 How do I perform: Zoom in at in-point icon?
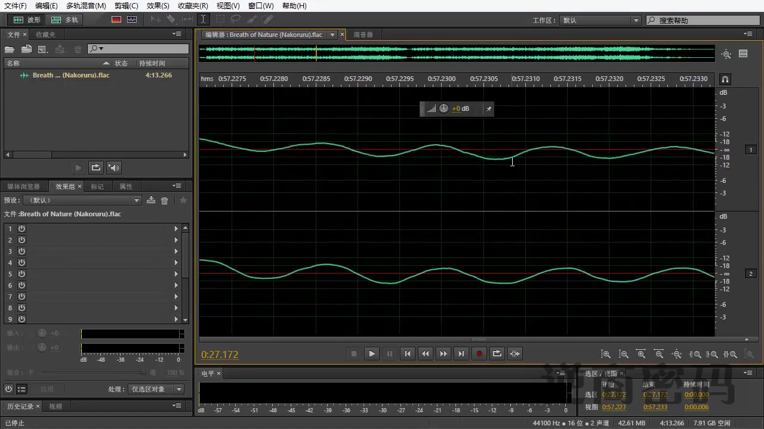695,354
